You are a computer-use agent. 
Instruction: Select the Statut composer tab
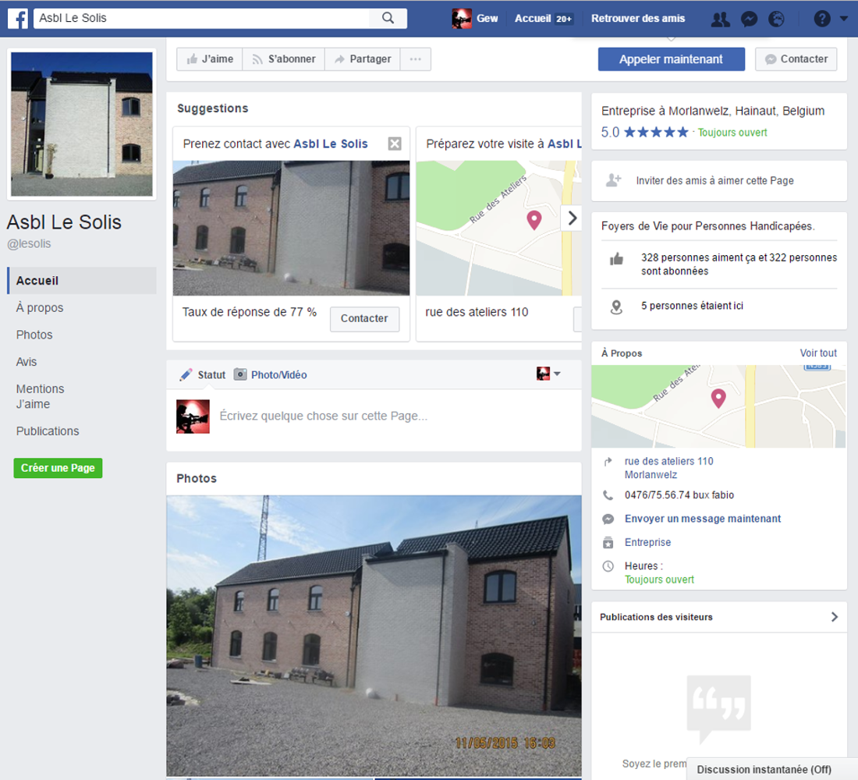(x=203, y=375)
